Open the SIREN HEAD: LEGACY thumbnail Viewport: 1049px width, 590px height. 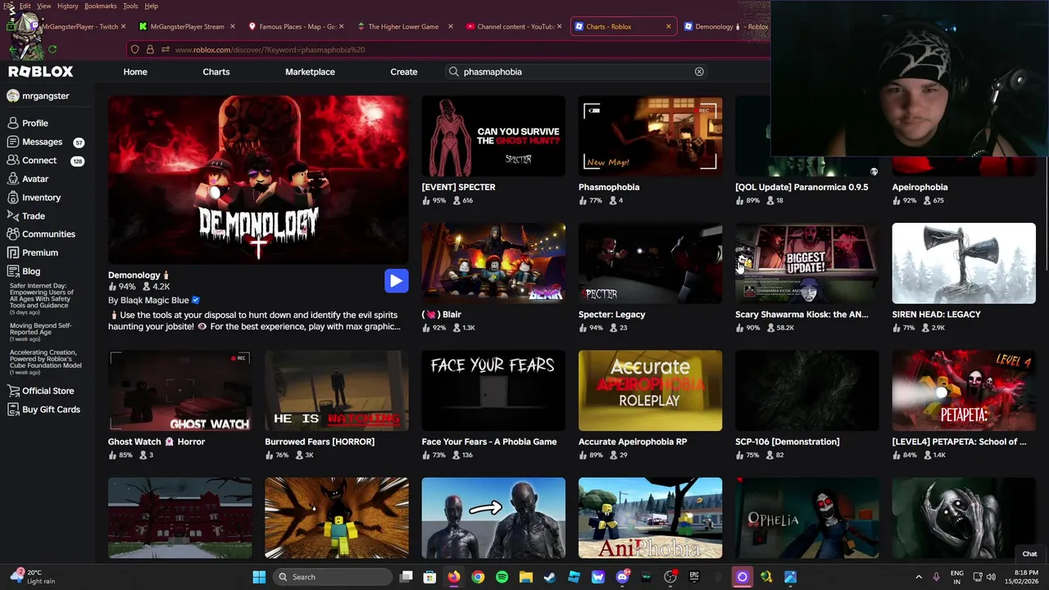[964, 263]
